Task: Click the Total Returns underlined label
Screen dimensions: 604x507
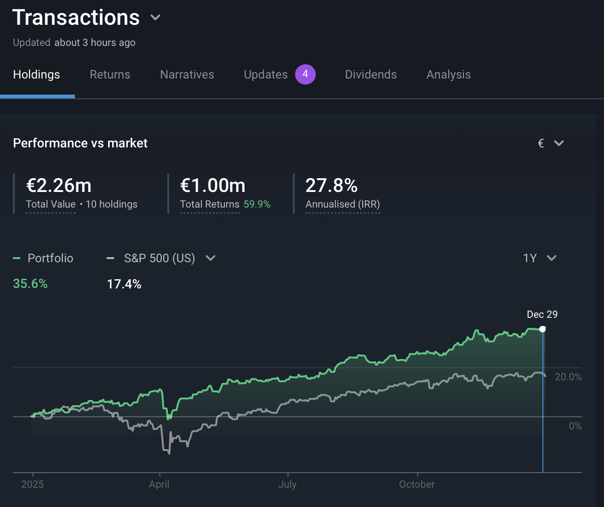Action: click(x=210, y=204)
